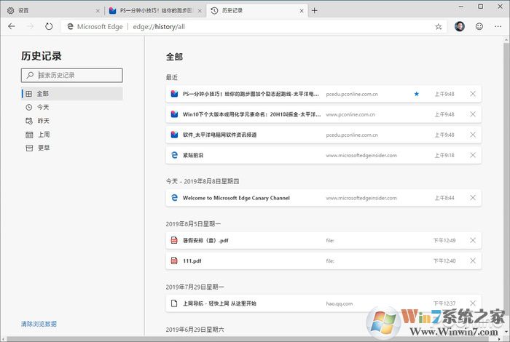Click page icon of 上网导航 row
The image size is (510, 342).
174,303
